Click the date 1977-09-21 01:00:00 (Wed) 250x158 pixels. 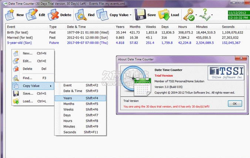(88, 32)
